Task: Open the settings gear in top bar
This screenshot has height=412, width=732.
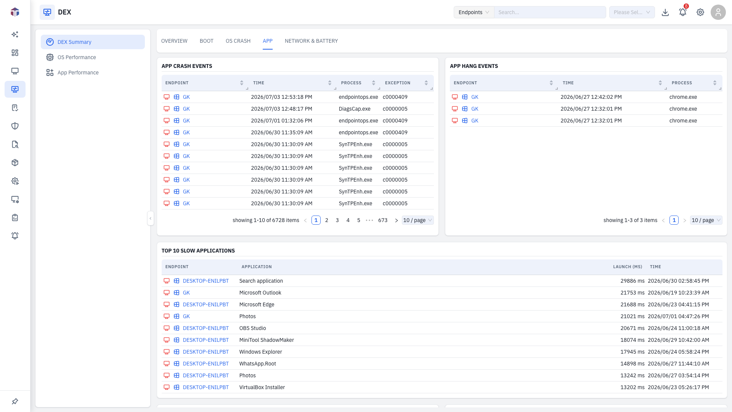Action: tap(700, 12)
